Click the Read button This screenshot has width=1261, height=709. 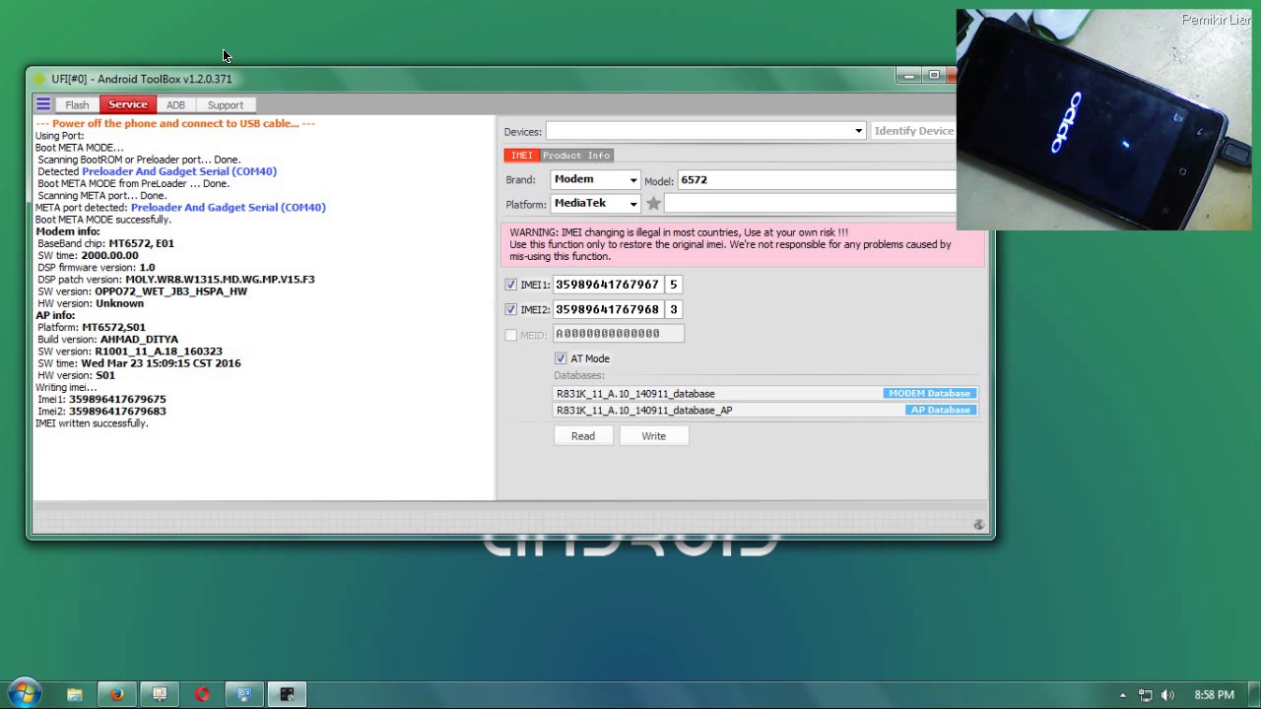coord(583,436)
